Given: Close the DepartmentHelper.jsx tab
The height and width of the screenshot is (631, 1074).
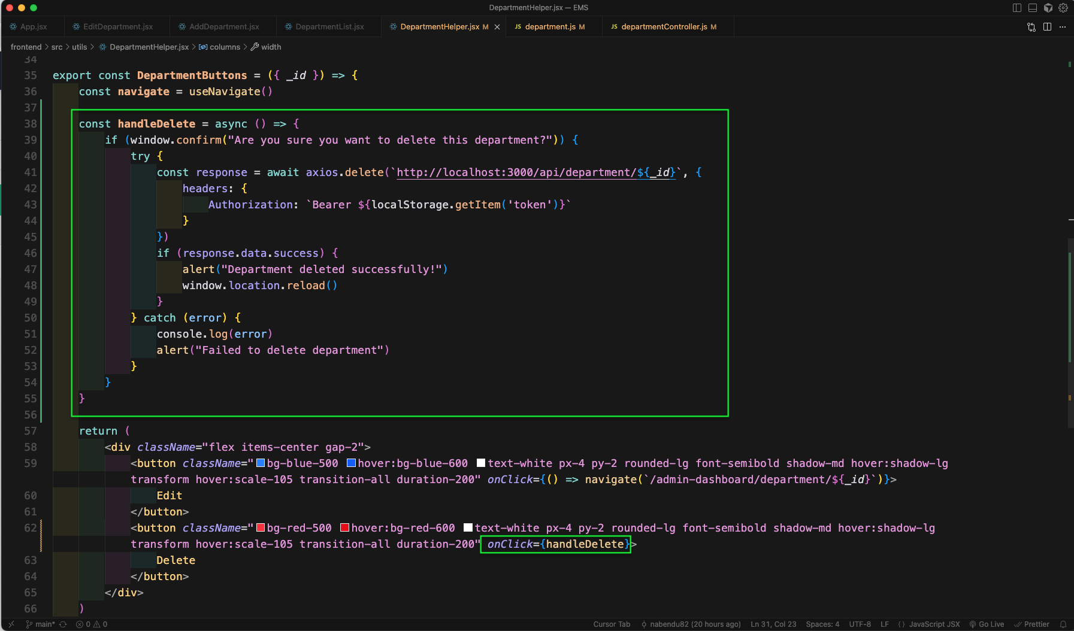Looking at the screenshot, I should [x=497, y=27].
